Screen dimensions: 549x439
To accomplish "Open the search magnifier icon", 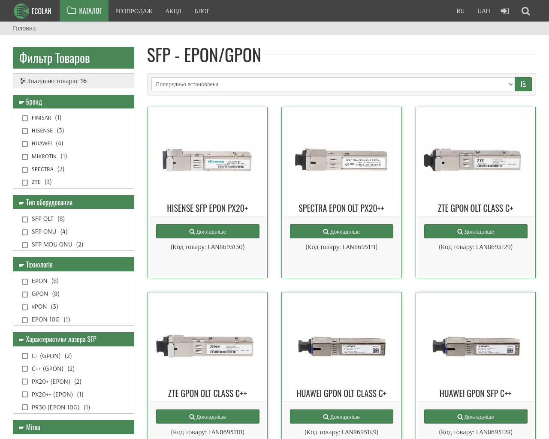I will click(525, 11).
